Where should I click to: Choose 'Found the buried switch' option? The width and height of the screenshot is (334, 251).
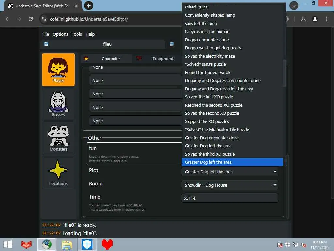232,72
